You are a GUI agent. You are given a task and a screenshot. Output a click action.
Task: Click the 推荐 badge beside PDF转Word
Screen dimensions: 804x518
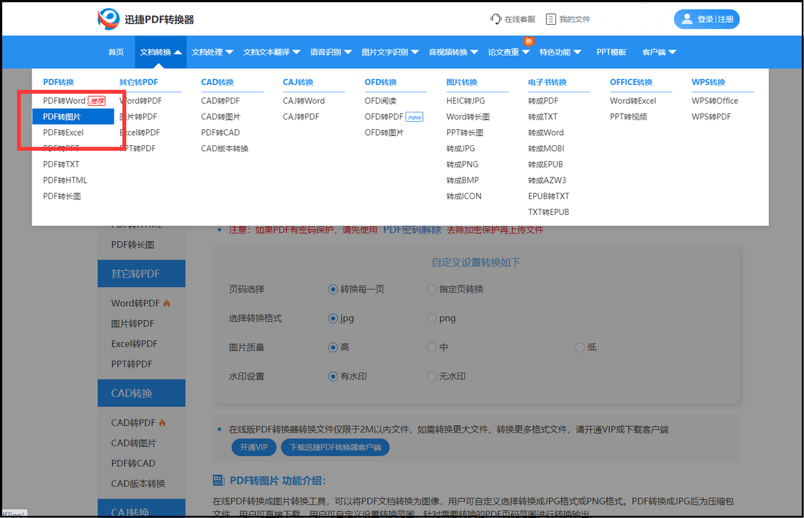click(97, 101)
